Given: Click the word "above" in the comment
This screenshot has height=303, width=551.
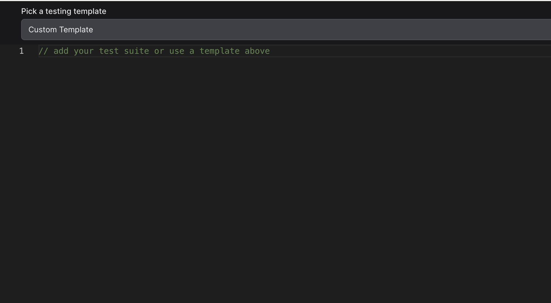Looking at the screenshot, I should click(x=257, y=51).
